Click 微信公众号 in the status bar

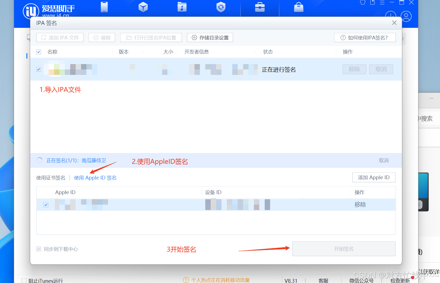click(361, 281)
